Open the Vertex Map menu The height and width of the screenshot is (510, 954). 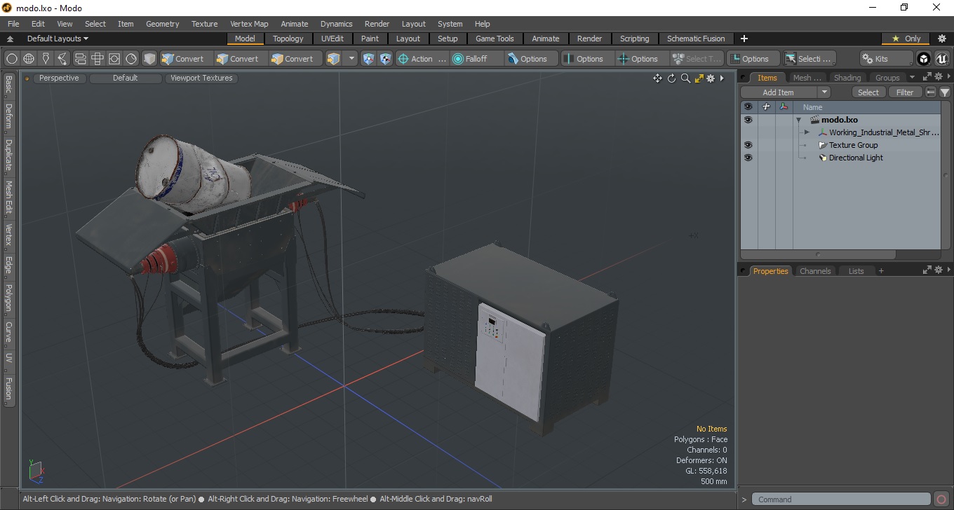(x=249, y=24)
